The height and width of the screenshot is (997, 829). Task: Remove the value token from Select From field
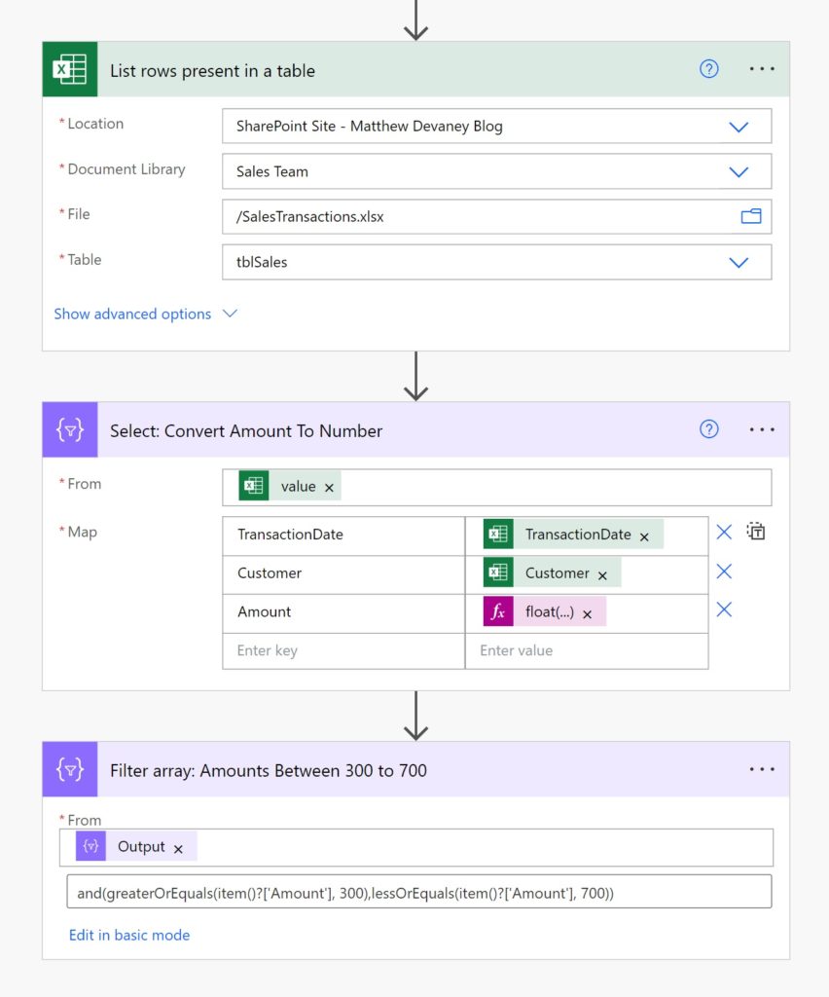click(x=329, y=488)
